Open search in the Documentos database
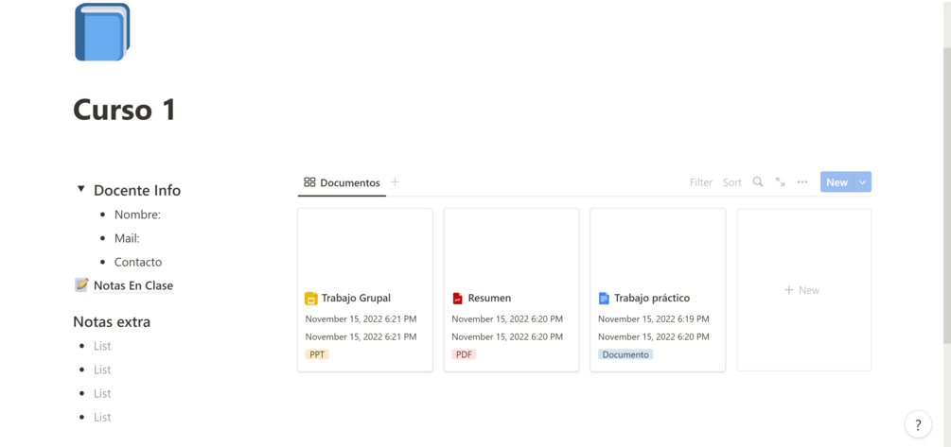This screenshot has height=447, width=951. click(x=758, y=182)
